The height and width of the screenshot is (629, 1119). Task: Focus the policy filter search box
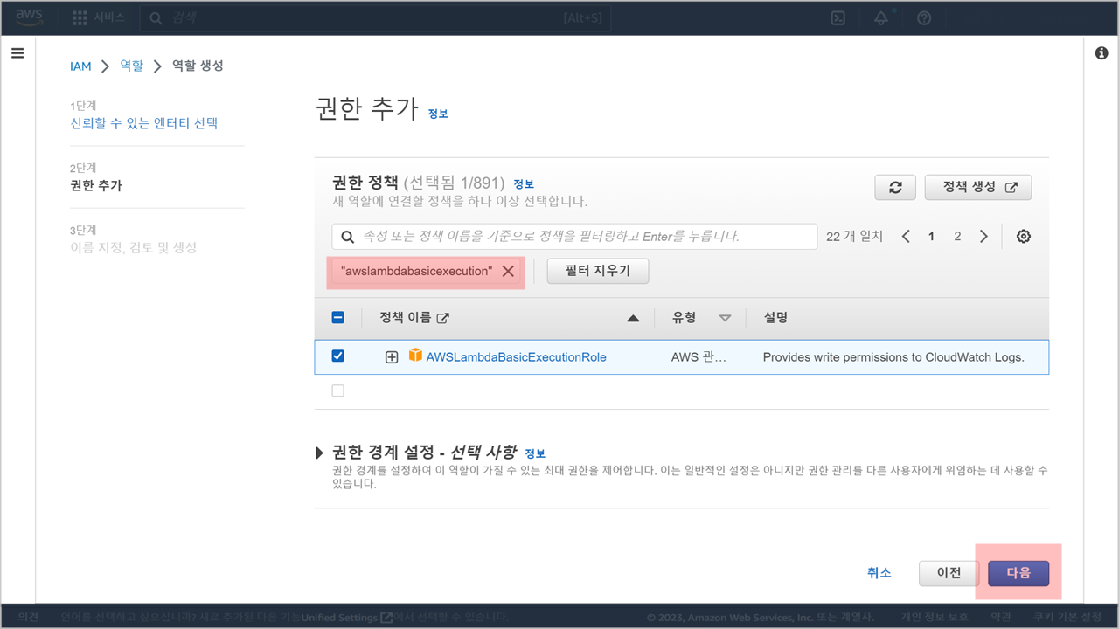574,237
